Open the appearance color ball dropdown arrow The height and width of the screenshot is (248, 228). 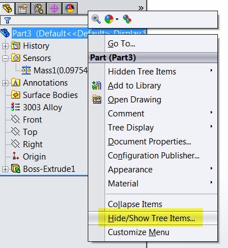pos(117,19)
